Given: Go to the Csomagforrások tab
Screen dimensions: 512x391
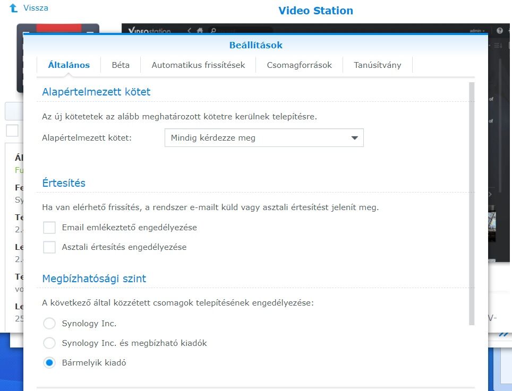Looking at the screenshot, I should pos(300,65).
